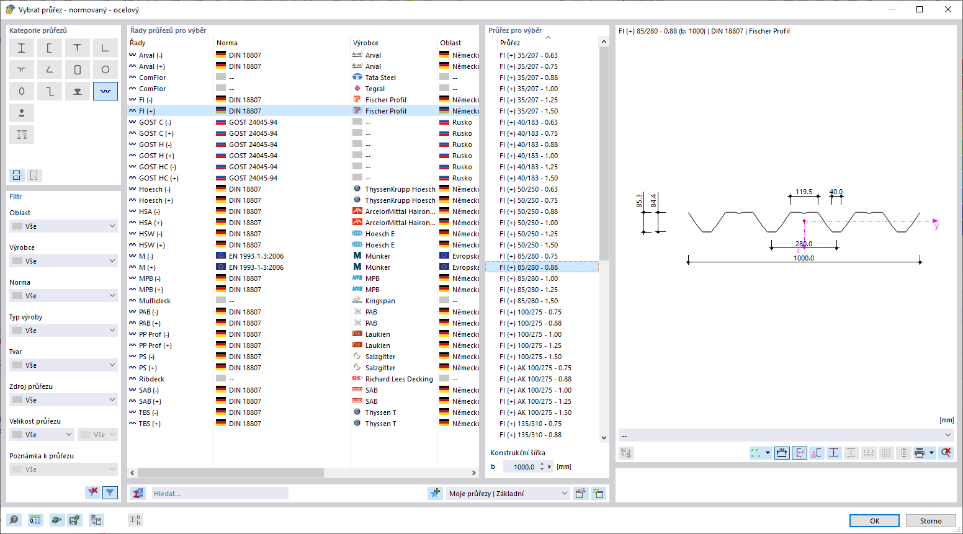This screenshot has width=963, height=534.
Task: Select the elliptical section category icon
Action: (22, 91)
